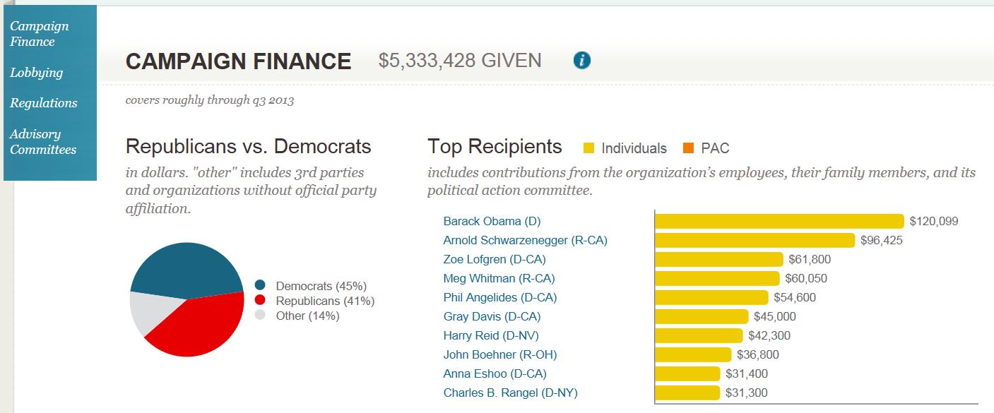Click the yellow Individuals legend swatch

pyautogui.click(x=588, y=148)
